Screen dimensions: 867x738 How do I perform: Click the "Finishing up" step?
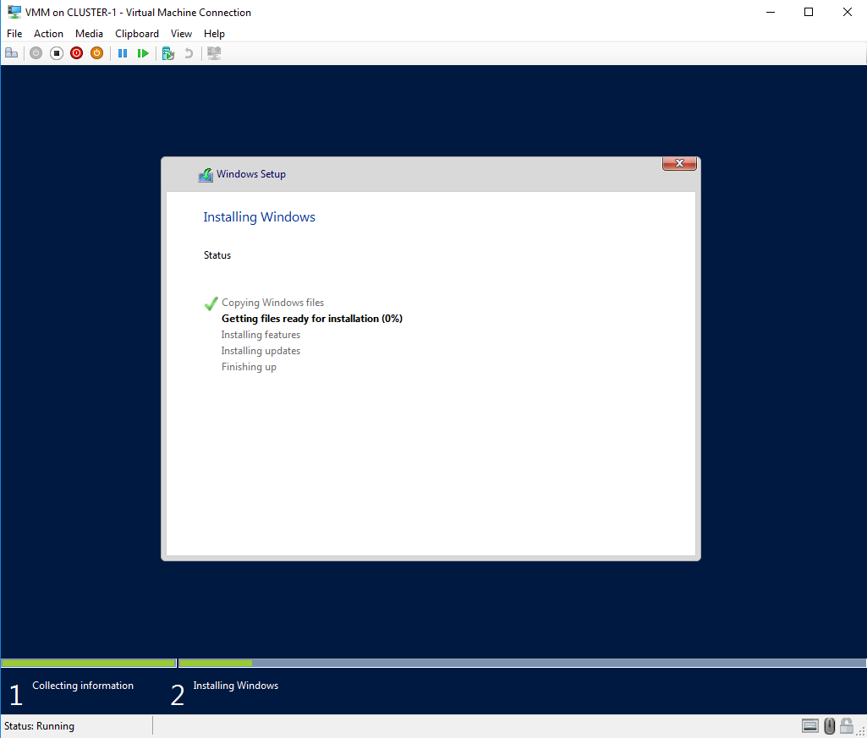(x=249, y=367)
